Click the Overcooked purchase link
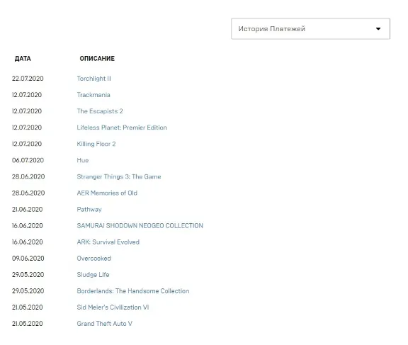Image resolution: width=408 pixels, height=345 pixels. coord(93,259)
